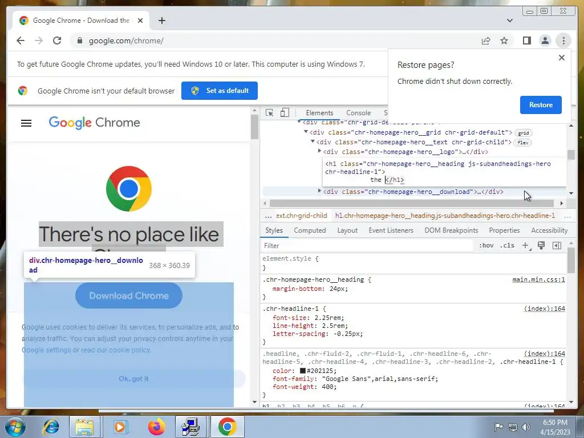Click the large Chrome logo image

point(128,189)
